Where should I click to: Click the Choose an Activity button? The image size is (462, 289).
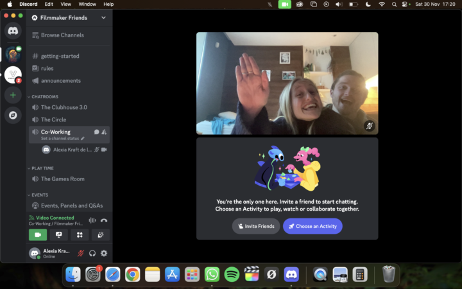(x=312, y=226)
